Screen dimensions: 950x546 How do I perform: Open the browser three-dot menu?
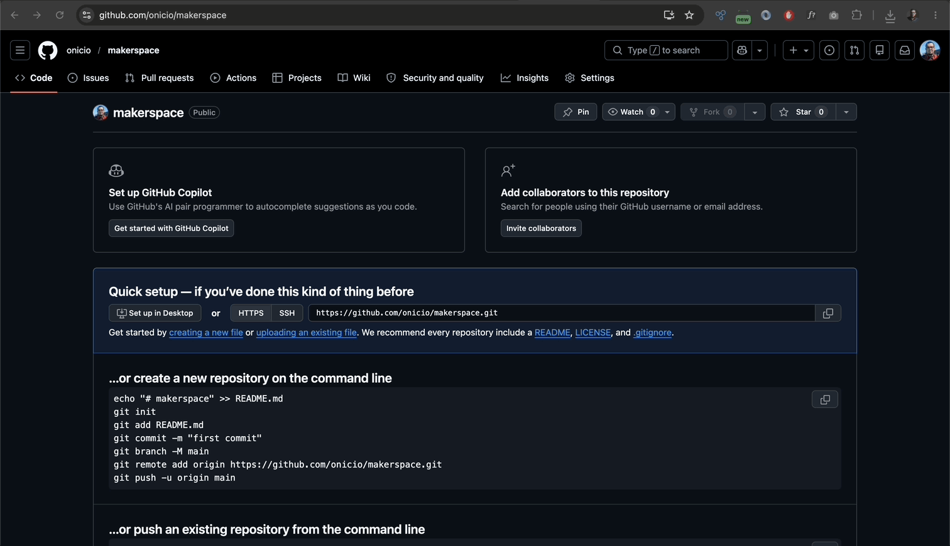click(936, 15)
